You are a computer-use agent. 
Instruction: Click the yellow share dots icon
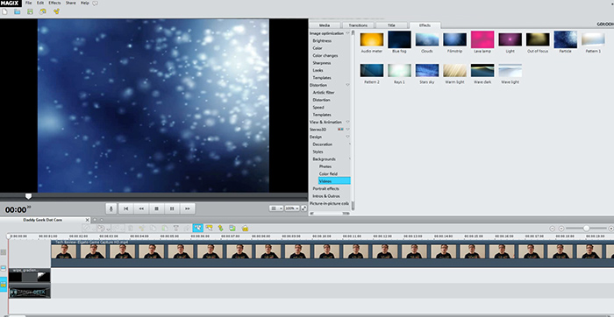coord(56,11)
